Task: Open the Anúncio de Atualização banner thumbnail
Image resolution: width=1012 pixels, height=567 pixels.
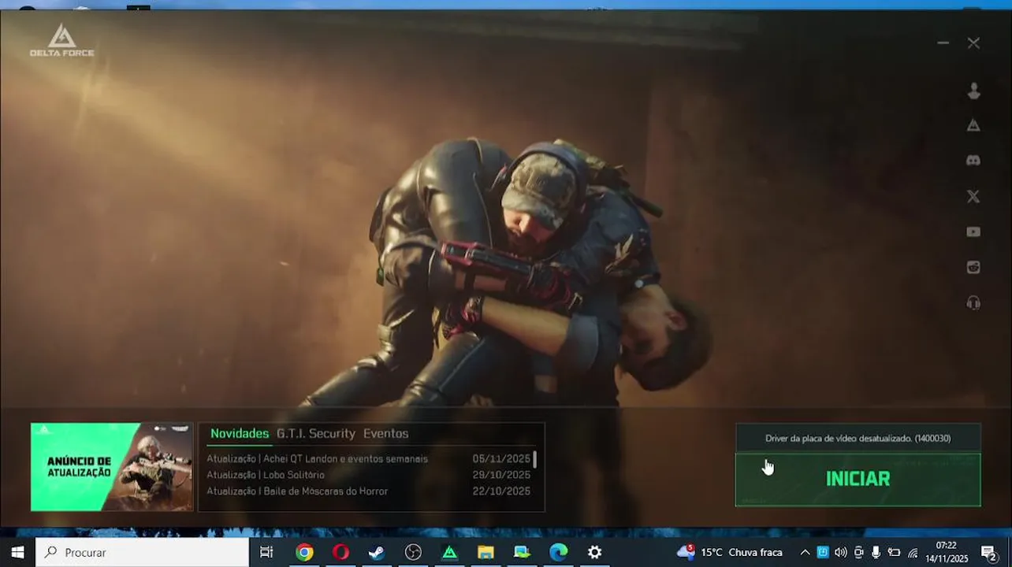Action: coord(112,467)
